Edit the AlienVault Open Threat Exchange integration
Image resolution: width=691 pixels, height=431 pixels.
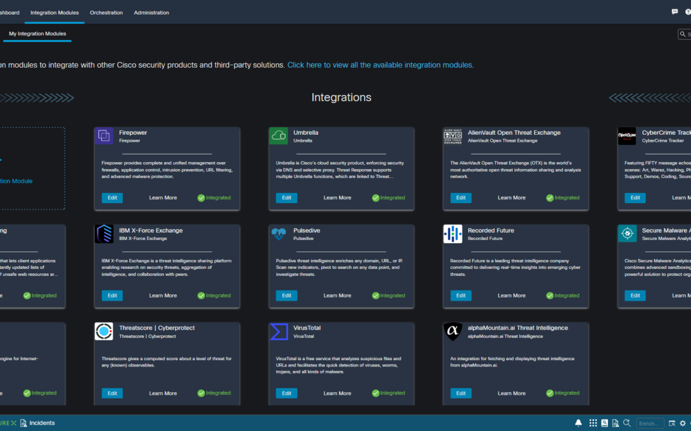tap(461, 198)
